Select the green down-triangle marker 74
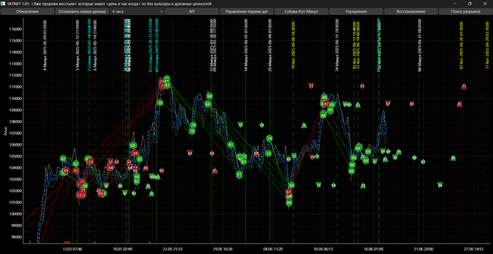Viewport: 493px width, 254px height. (318, 185)
